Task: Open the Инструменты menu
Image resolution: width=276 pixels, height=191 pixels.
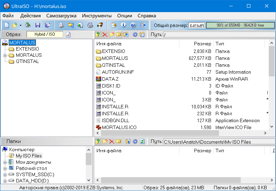Action: 97,16
